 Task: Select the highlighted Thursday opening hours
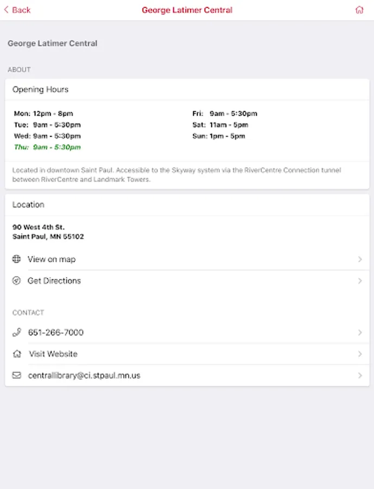tap(47, 147)
